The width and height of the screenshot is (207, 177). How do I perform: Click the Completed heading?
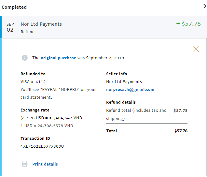pos(14,7)
